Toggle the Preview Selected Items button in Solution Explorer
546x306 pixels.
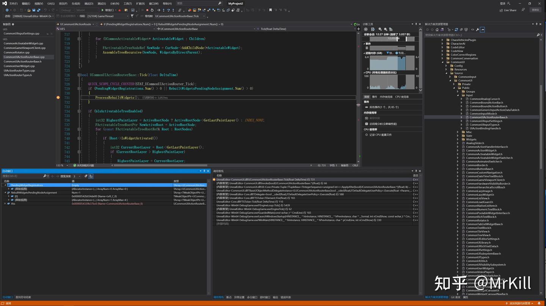(x=482, y=30)
